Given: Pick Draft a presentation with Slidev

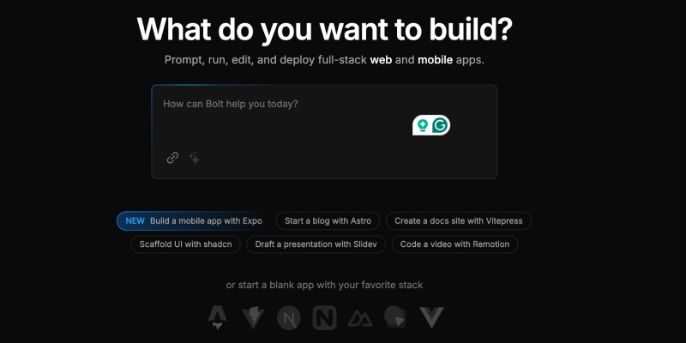Looking at the screenshot, I should point(316,244).
